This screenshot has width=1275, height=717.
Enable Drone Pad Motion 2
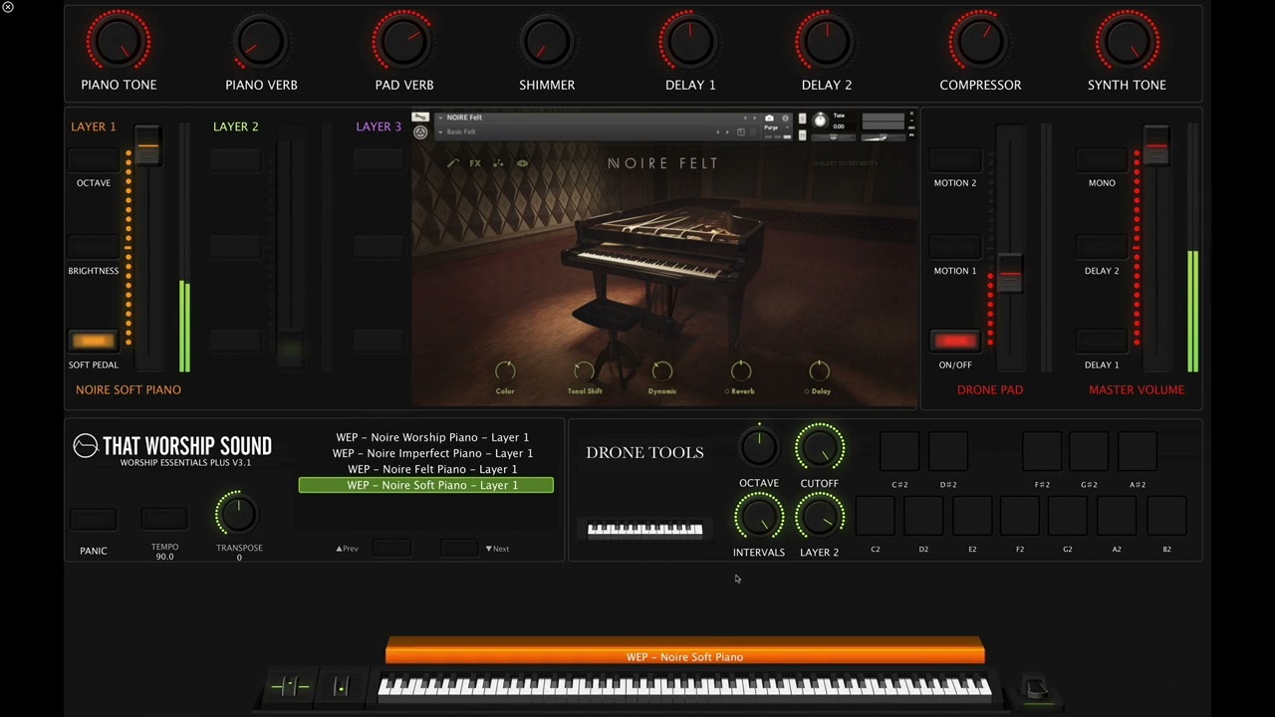(x=954, y=160)
